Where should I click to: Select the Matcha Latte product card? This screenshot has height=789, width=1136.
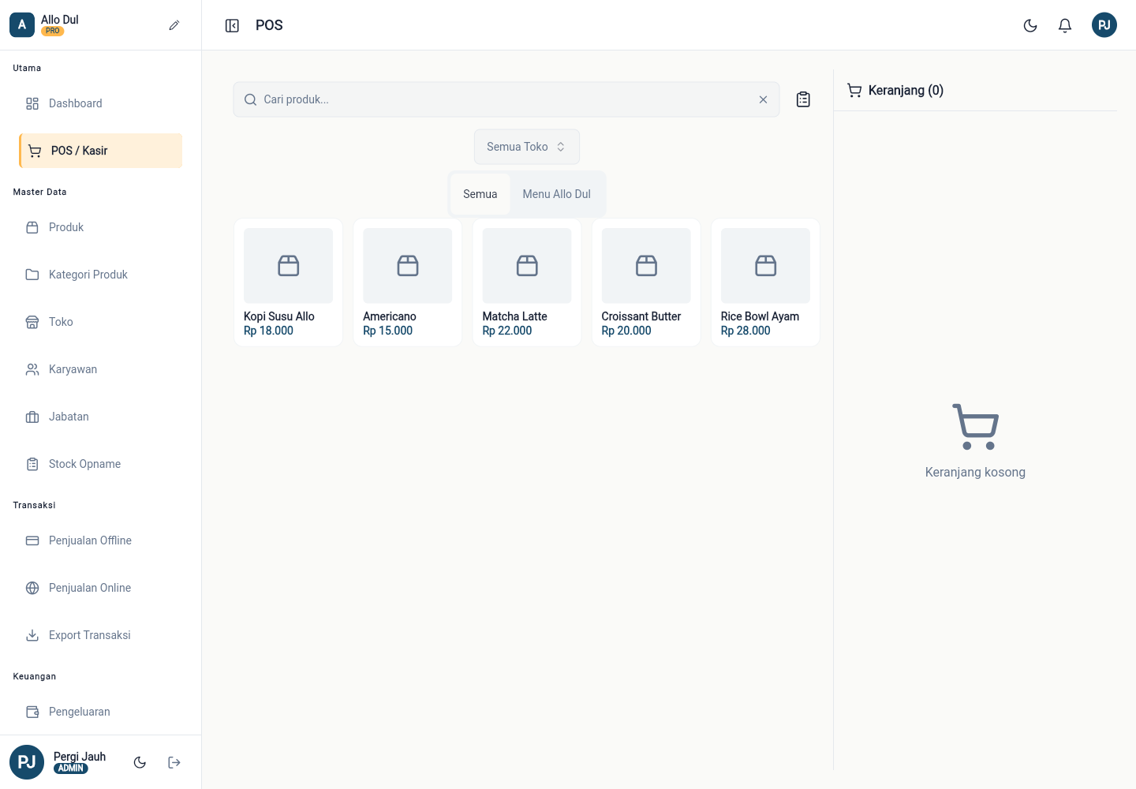[527, 282]
